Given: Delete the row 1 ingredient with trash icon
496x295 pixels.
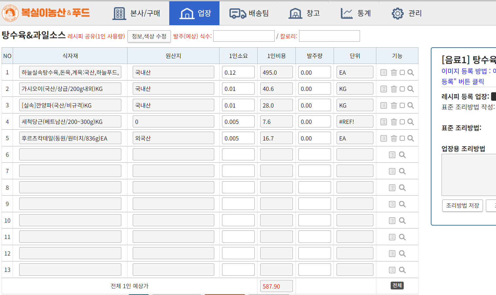Looking at the screenshot, I should click(394, 73).
